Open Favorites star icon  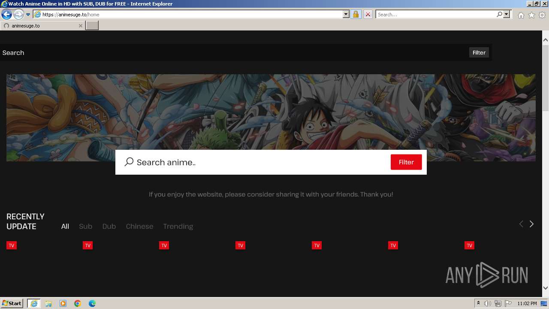[531, 15]
